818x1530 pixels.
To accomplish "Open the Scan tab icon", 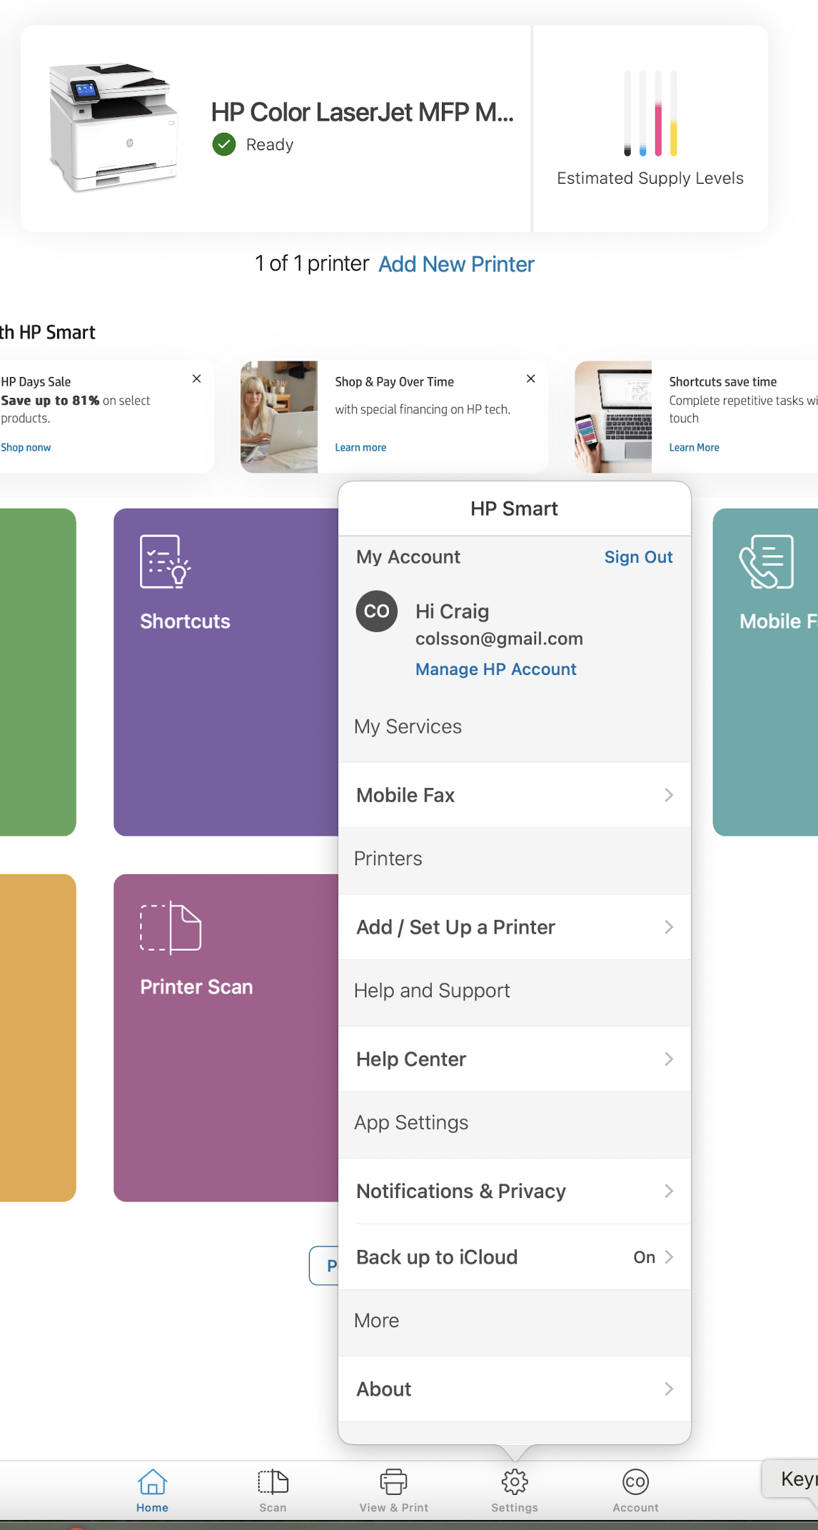I will tap(273, 1481).
